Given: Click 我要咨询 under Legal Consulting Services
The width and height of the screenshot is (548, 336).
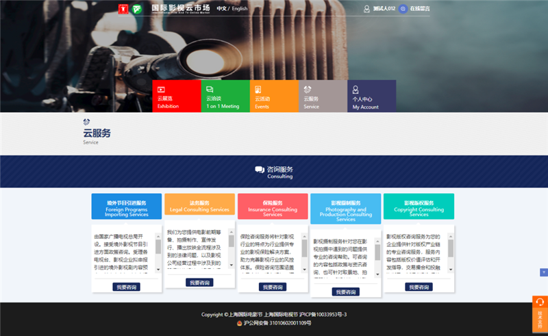Looking at the screenshot, I should coord(199,283).
